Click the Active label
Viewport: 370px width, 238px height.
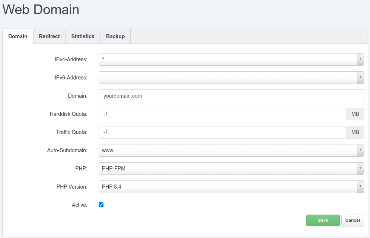80,205
